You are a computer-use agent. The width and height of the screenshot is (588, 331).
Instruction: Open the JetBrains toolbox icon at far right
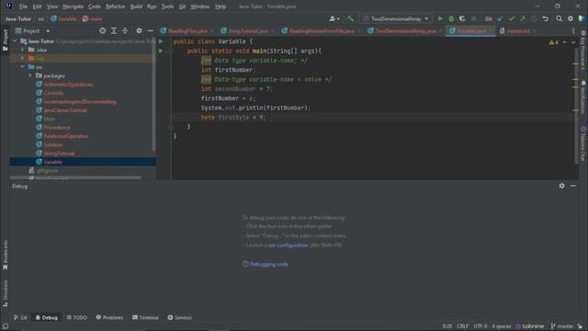[582, 18]
